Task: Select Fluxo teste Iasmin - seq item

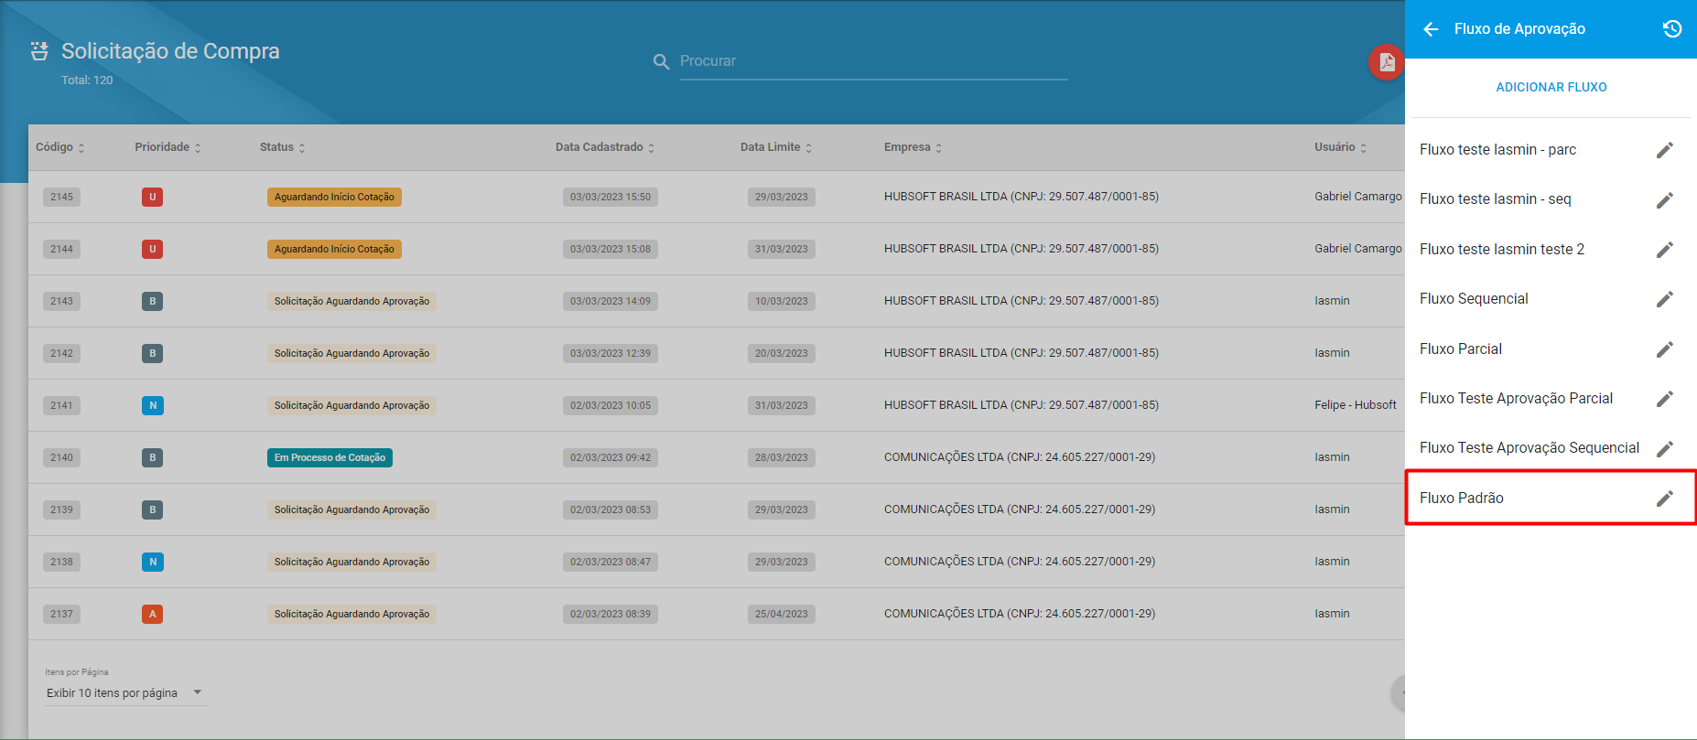Action: coord(1495,199)
